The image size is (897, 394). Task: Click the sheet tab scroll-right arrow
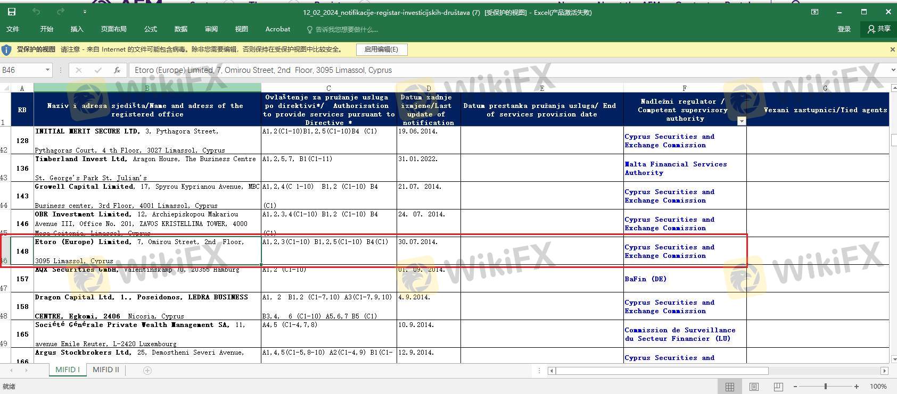(26, 370)
